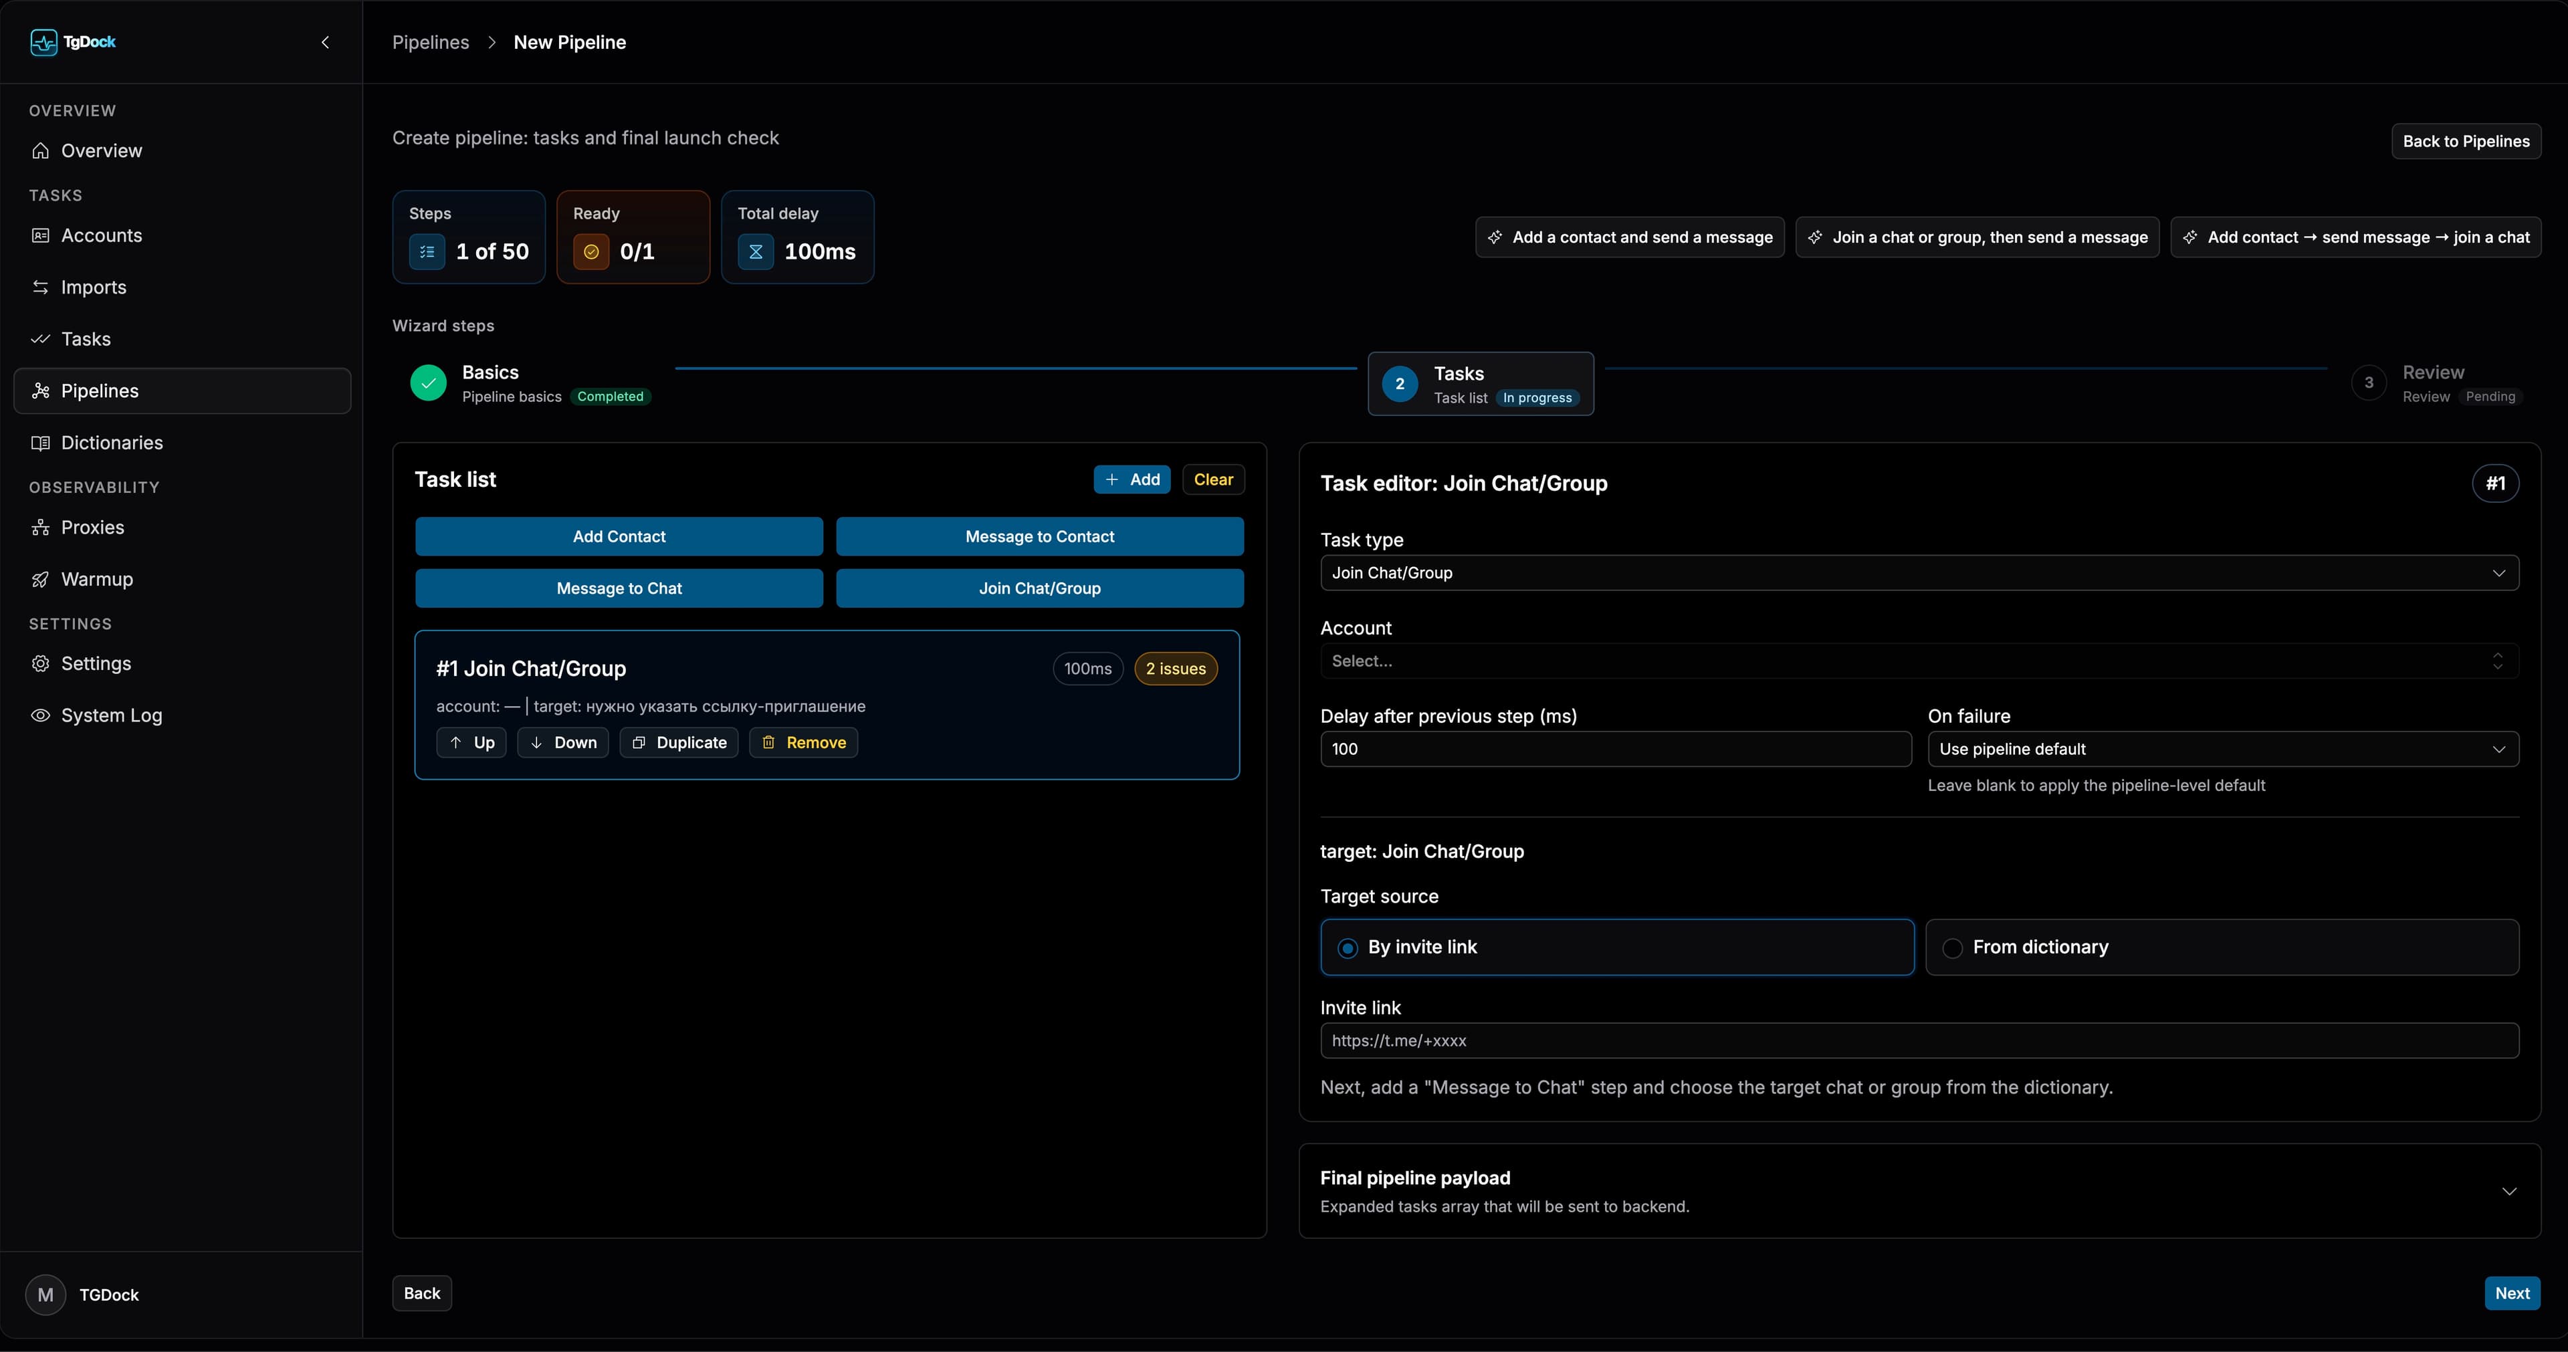Click the Warmup rocket icon
Image resolution: width=2568 pixels, height=1352 pixels.
pos(41,579)
